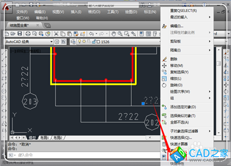Image resolution: width=231 pixels, height=166 pixels.
Task: Click the Zoom realtime magnifier icon
Action: [x=120, y=34]
